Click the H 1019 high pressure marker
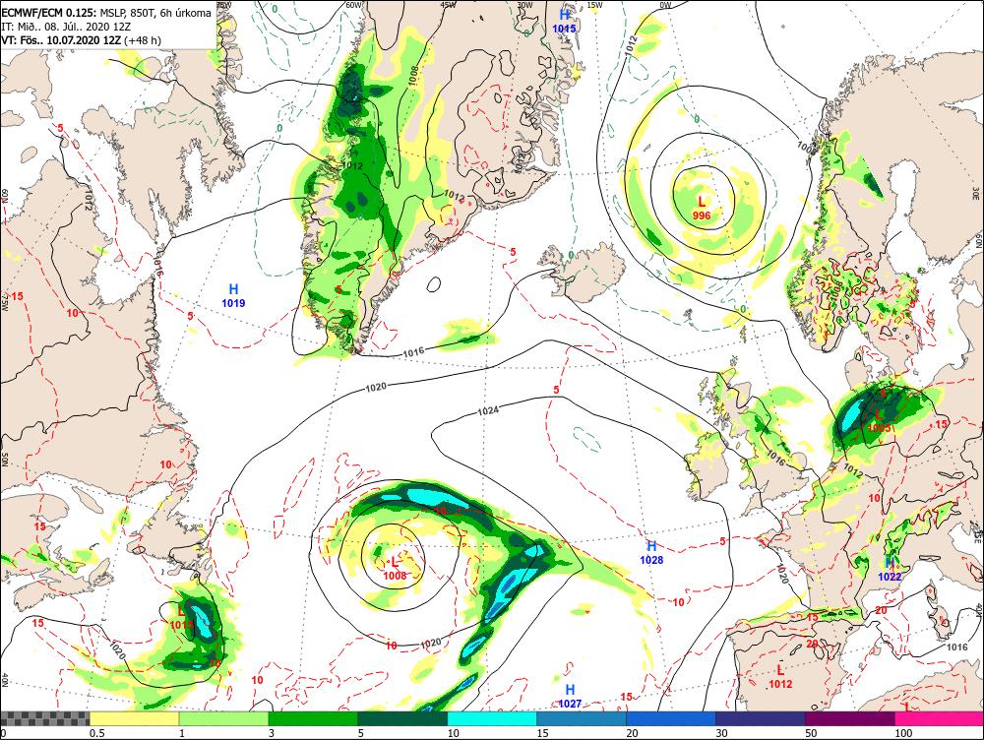The width and height of the screenshot is (984, 740). pyautogui.click(x=233, y=295)
